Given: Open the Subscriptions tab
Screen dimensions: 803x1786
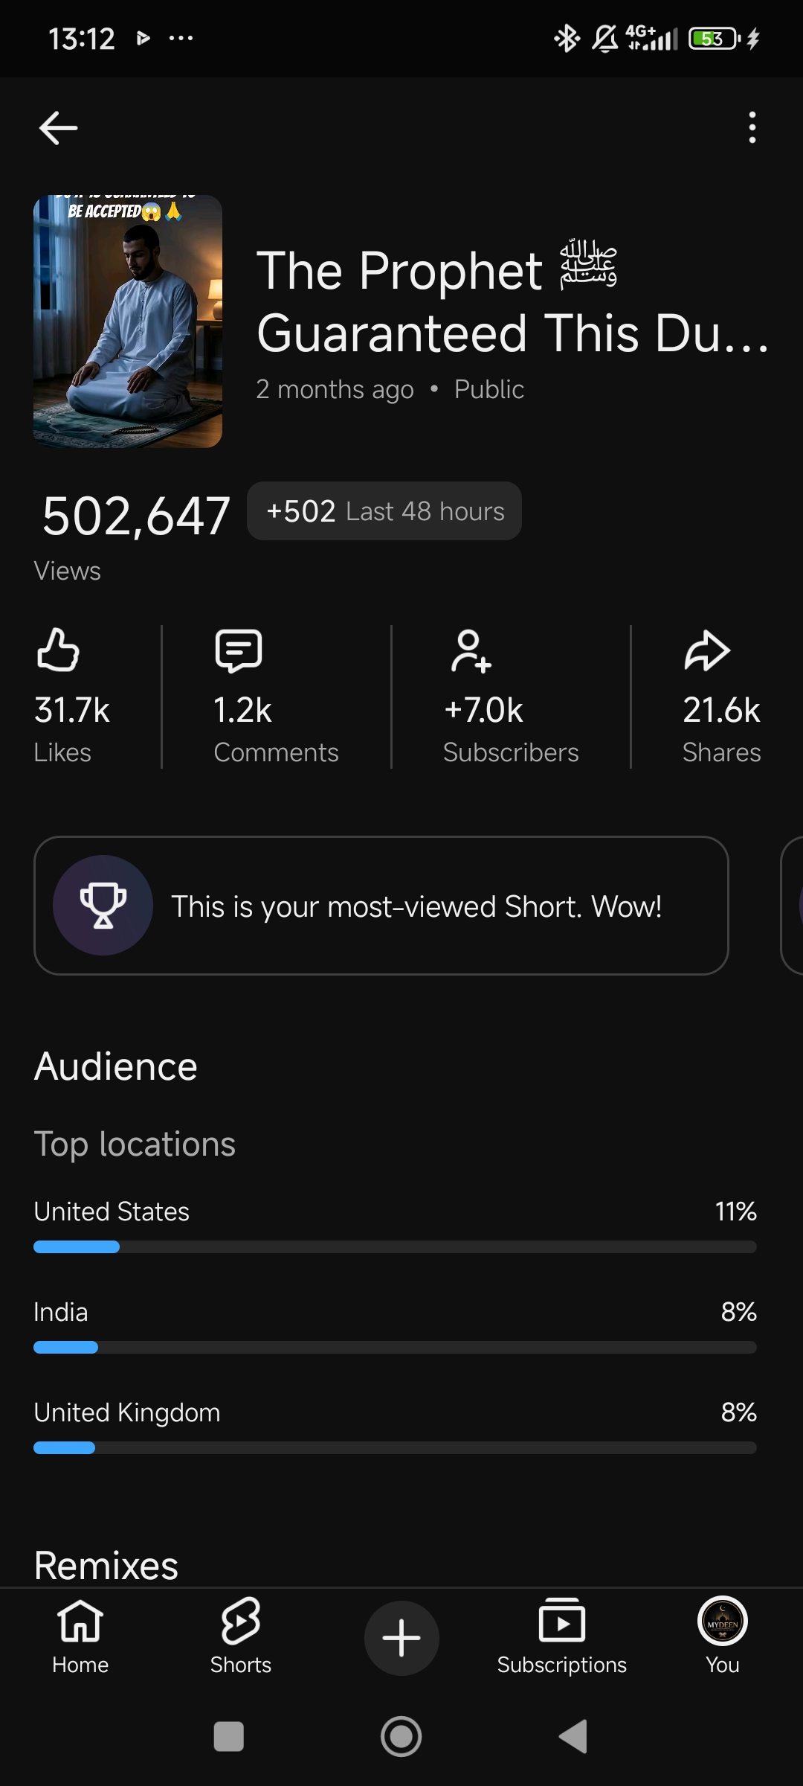Looking at the screenshot, I should (x=562, y=1636).
